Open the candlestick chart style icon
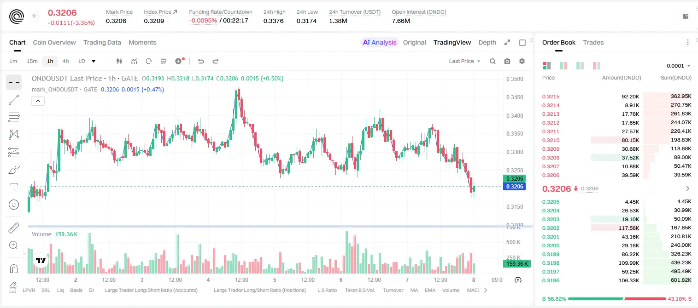The height and width of the screenshot is (308, 698). click(119, 61)
